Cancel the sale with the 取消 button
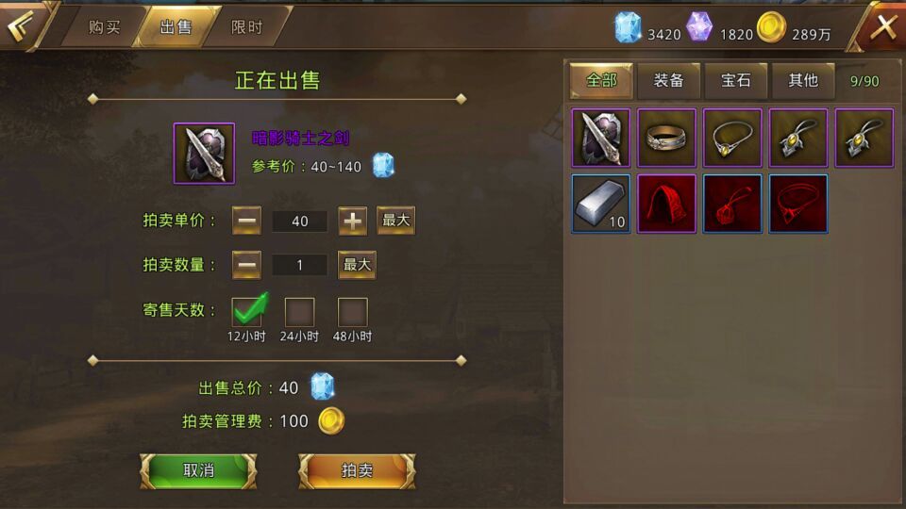The image size is (906, 509). [199, 471]
